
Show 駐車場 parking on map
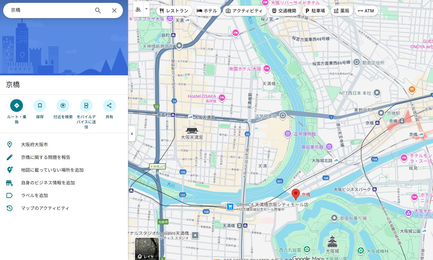pos(315,11)
